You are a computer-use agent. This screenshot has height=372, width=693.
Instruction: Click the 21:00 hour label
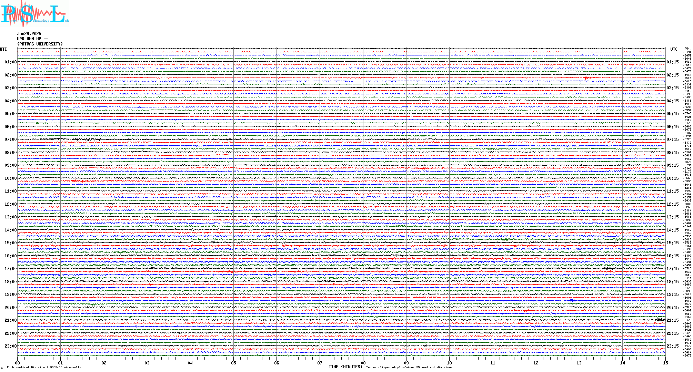click(x=10, y=320)
